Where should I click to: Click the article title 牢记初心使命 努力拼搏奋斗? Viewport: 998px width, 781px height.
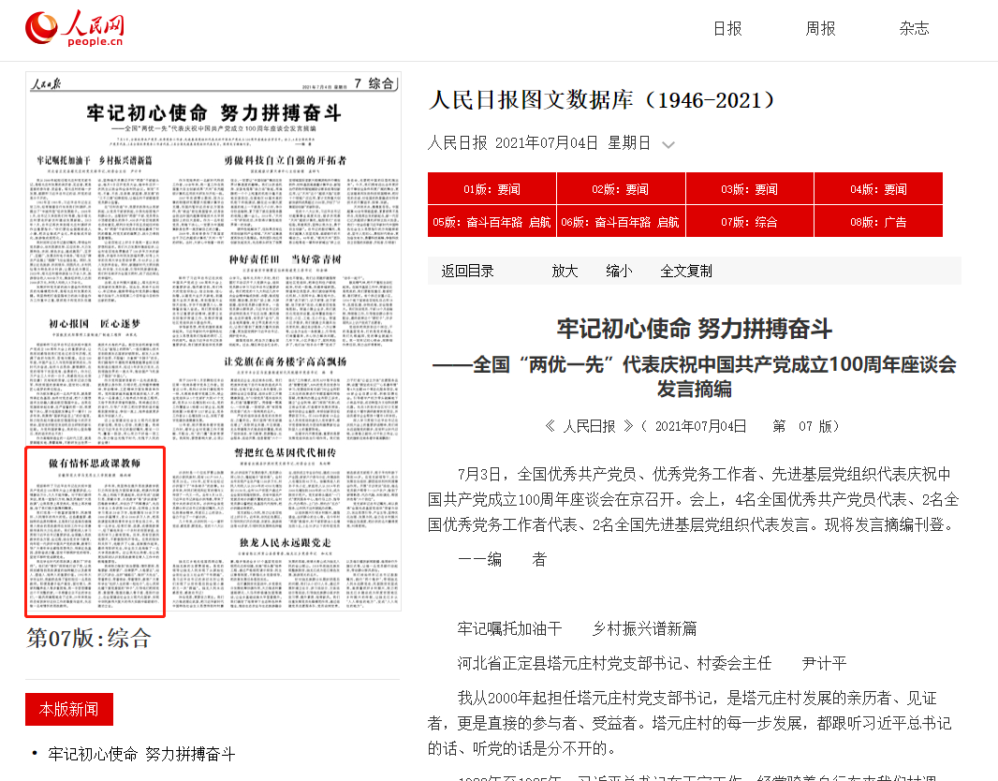pos(695,329)
